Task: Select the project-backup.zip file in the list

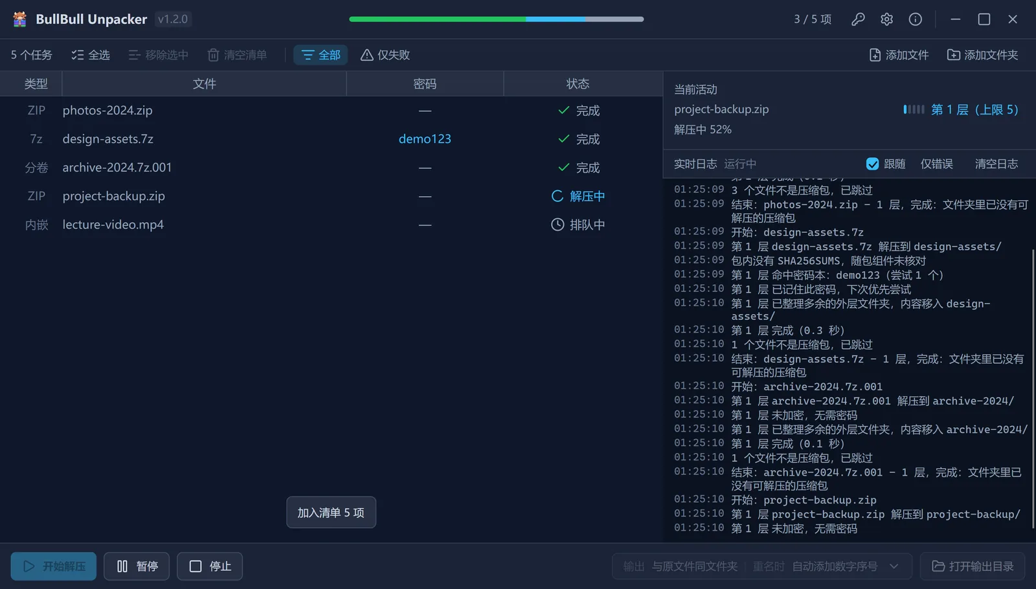Action: coord(114,196)
